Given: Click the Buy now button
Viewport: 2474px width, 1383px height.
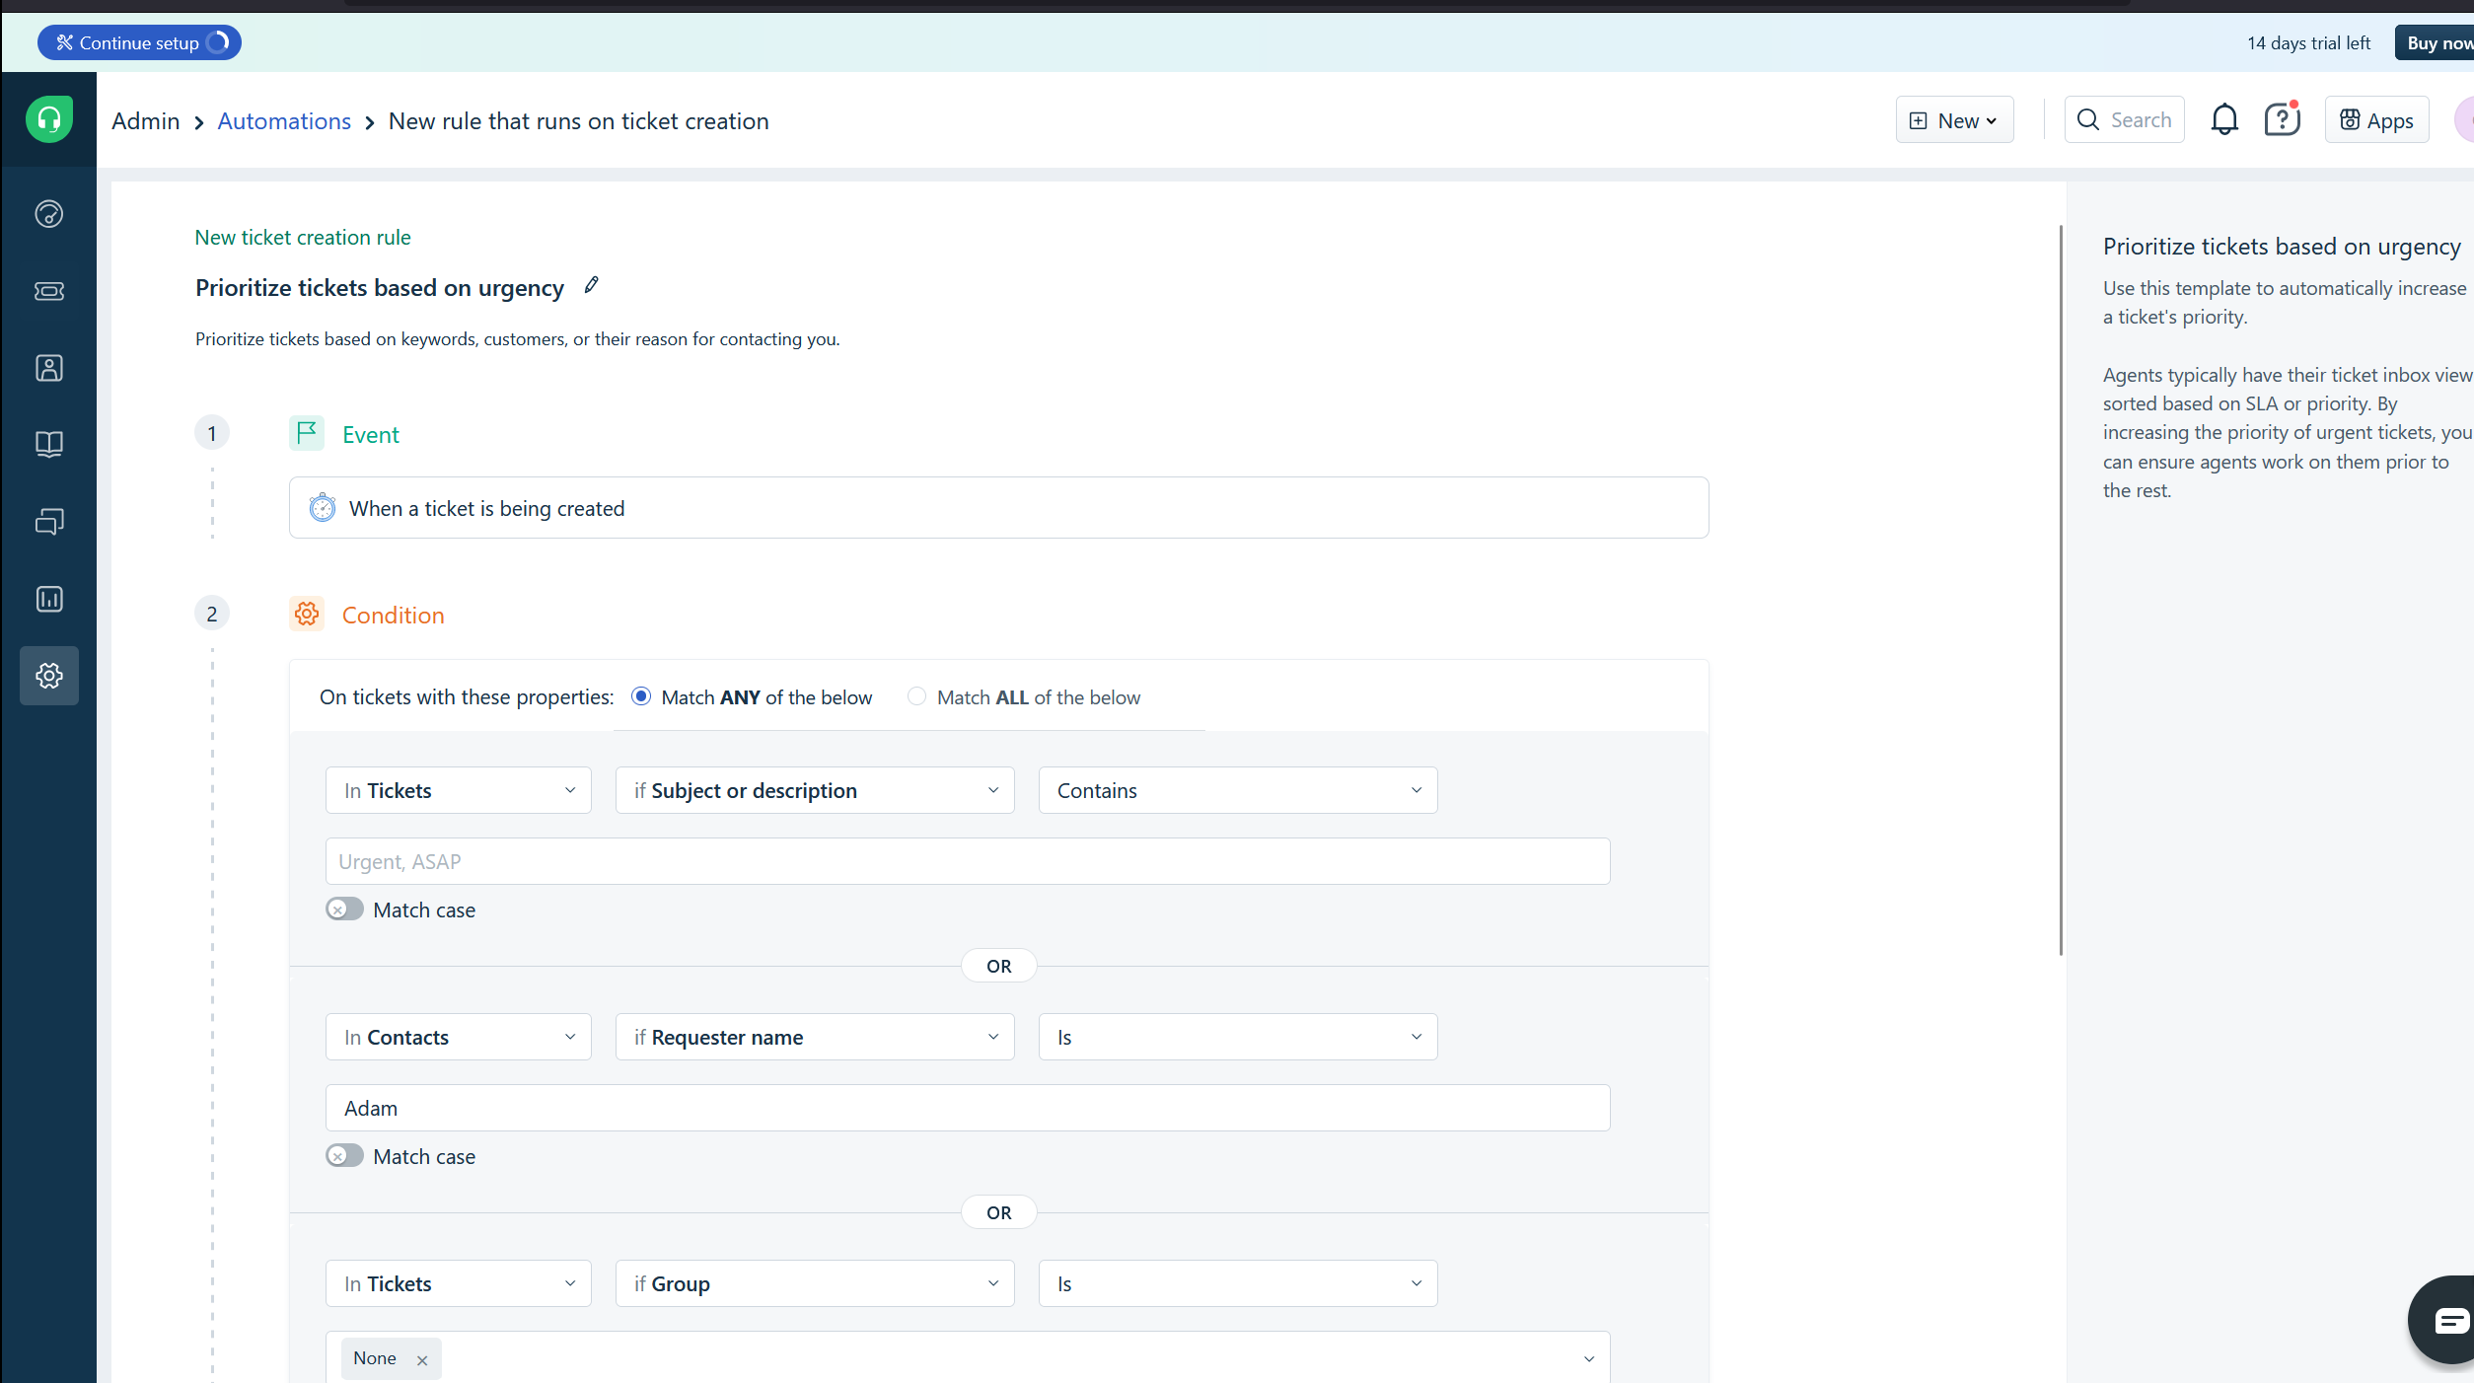Looking at the screenshot, I should coord(2436,42).
